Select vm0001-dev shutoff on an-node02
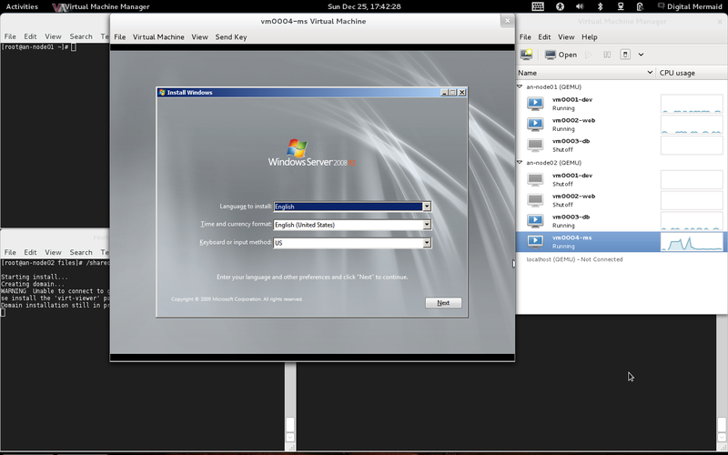The height and width of the screenshot is (455, 728). (622, 179)
